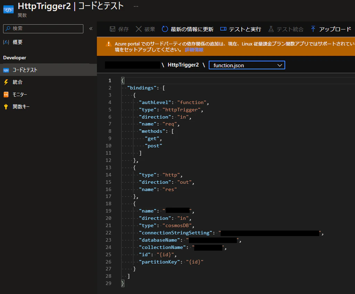Click "partitionKey" key on line 26
The width and height of the screenshot is (355, 294).
click(159, 262)
